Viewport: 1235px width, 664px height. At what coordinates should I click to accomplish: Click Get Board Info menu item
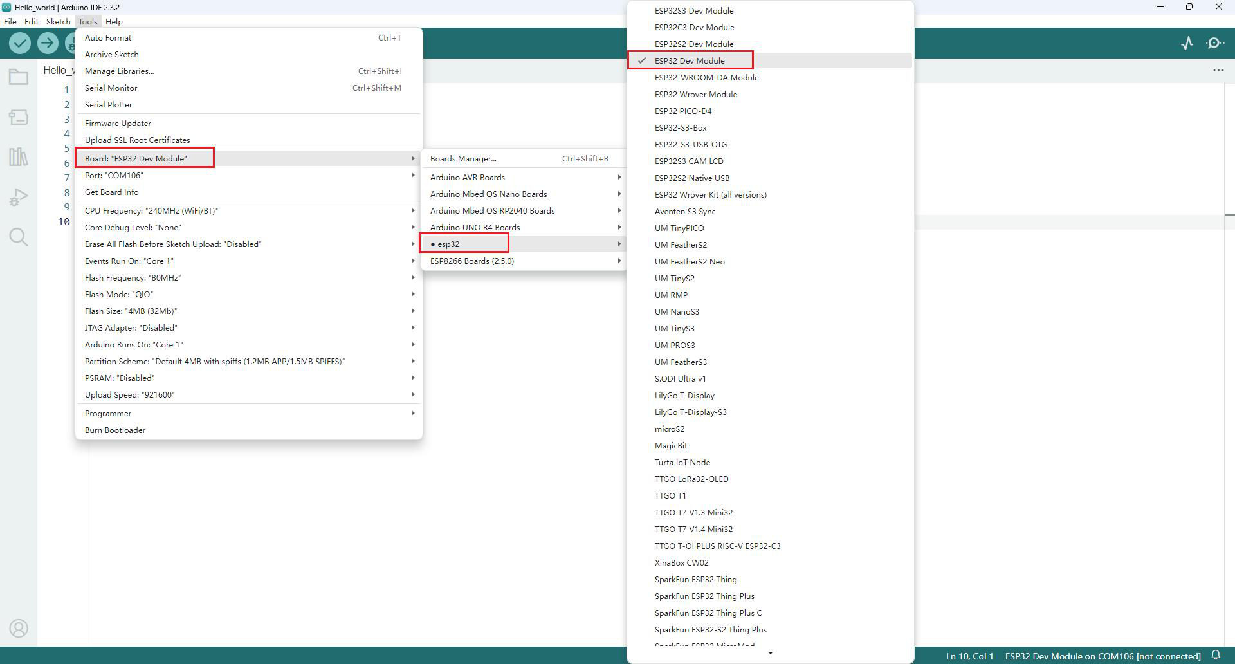(249, 192)
